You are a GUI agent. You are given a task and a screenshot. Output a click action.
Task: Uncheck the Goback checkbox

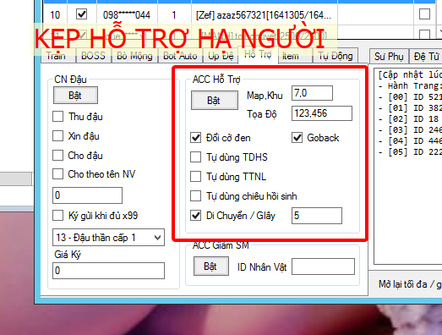coord(297,138)
